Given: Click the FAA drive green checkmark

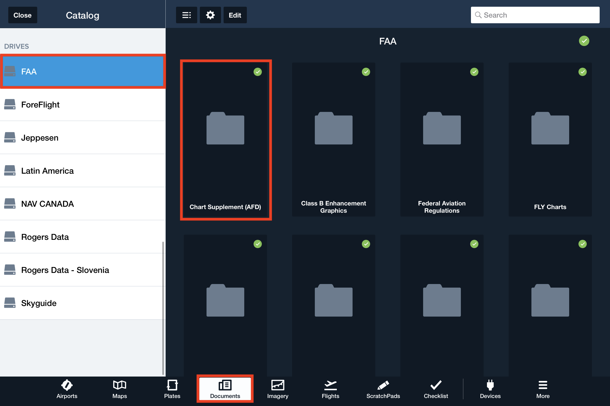Looking at the screenshot, I should [x=584, y=41].
